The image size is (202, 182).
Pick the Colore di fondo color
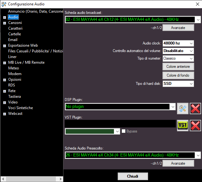point(178,75)
